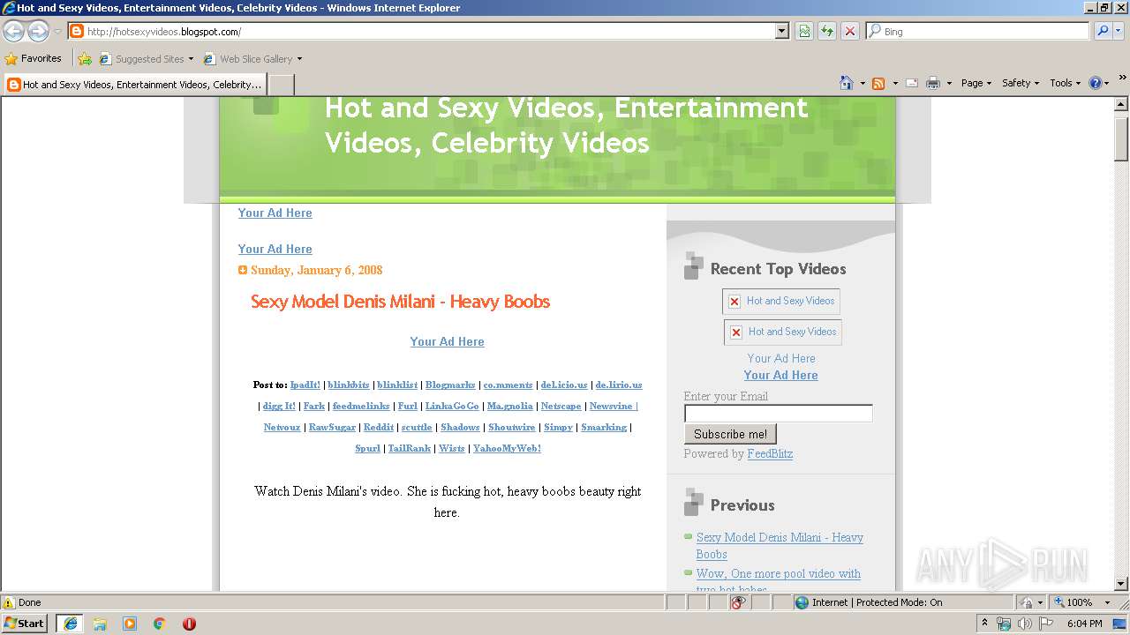The height and width of the screenshot is (635, 1130).
Task: Click the Bing search box
Action: pos(978,31)
